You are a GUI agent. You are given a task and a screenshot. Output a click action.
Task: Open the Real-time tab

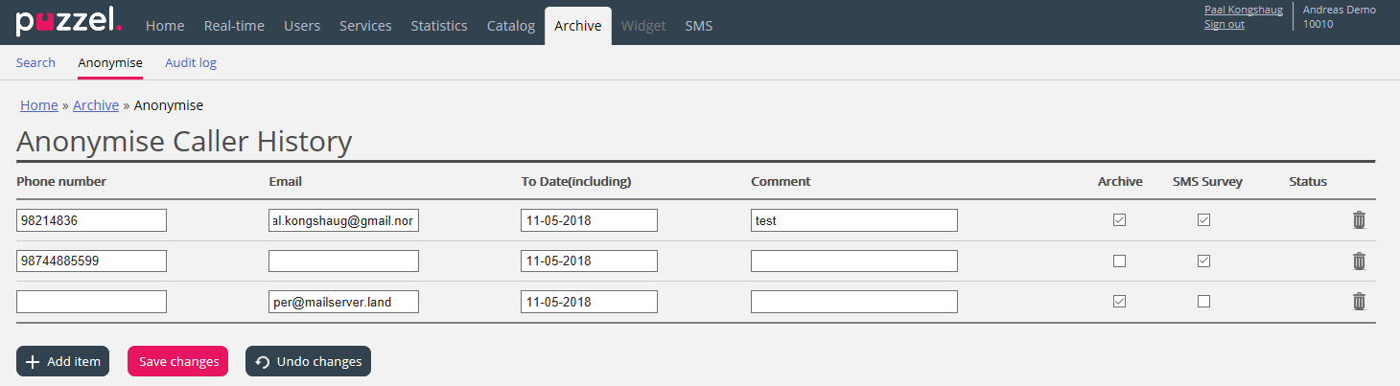coord(234,26)
